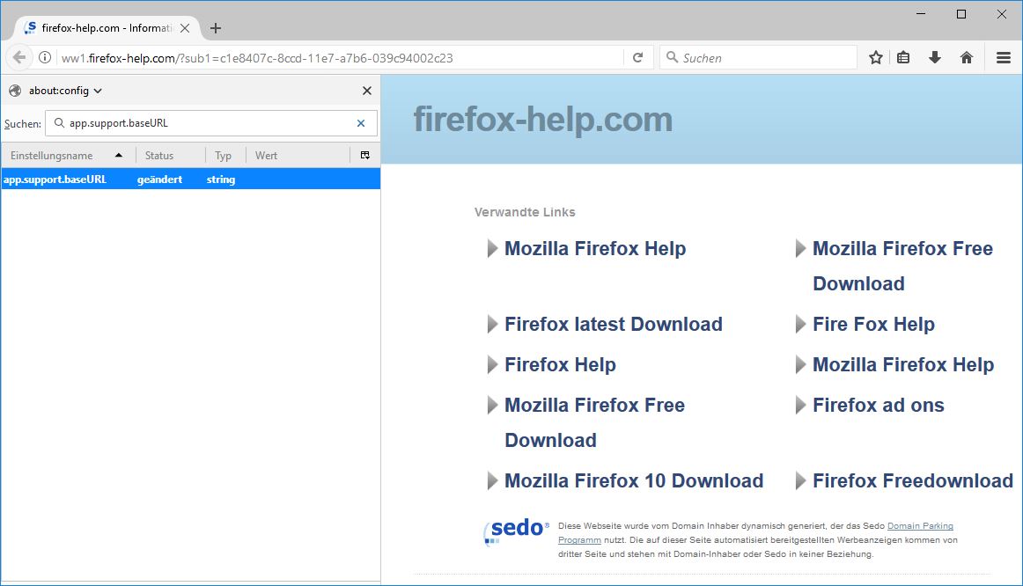Show bookmarks list icon

coord(903,57)
